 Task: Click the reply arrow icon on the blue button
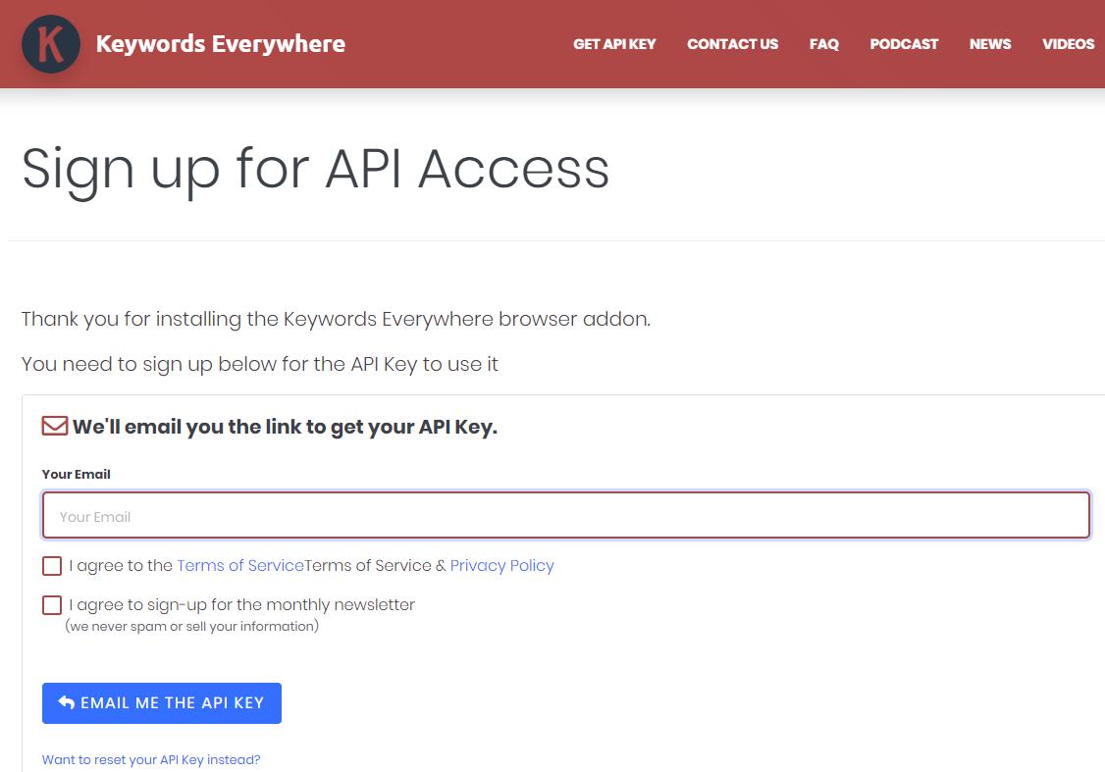67,702
